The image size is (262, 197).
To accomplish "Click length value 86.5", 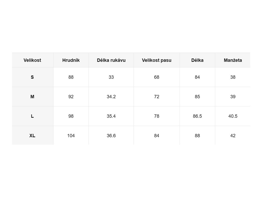I will point(197,116).
